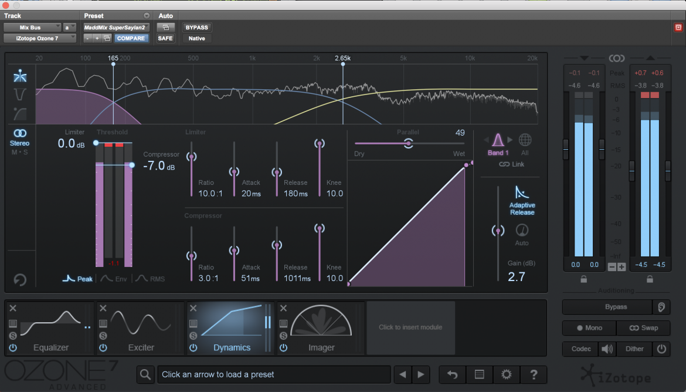
Task: Toggle power for the Dynamics module
Action: point(193,348)
